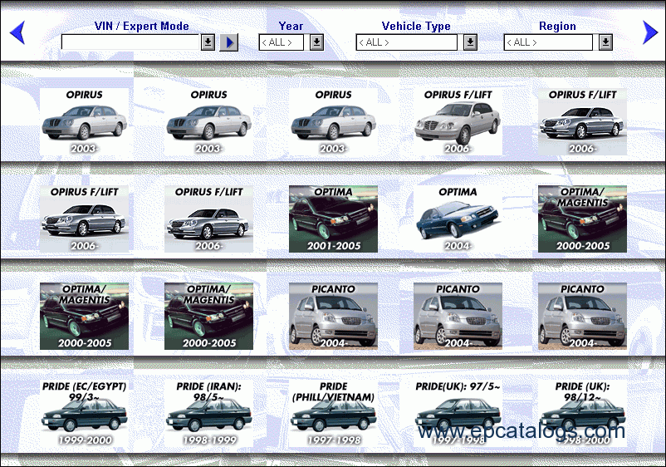Image resolution: width=666 pixels, height=467 pixels.
Task: Click the Year '< ALL >' box
Action: click(282, 42)
